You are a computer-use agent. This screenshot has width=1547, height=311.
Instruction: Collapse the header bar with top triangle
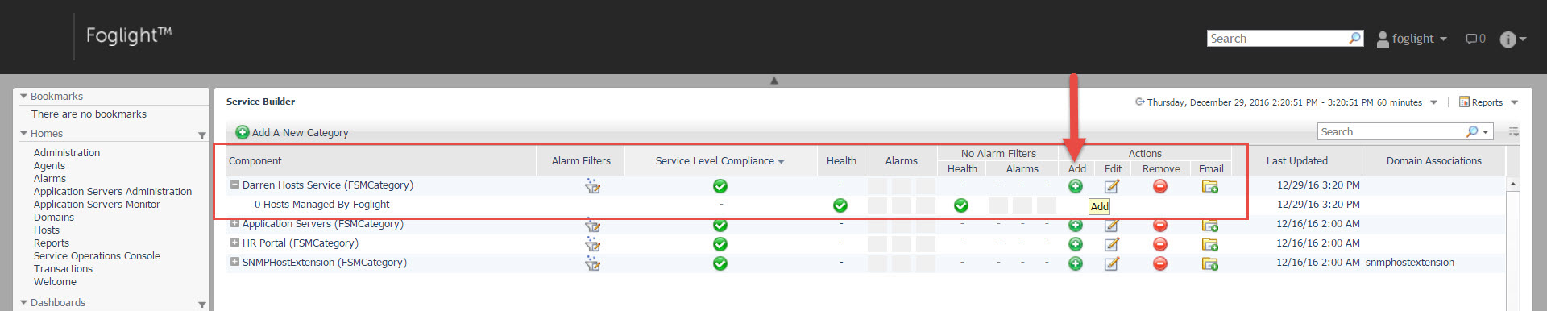(x=774, y=81)
